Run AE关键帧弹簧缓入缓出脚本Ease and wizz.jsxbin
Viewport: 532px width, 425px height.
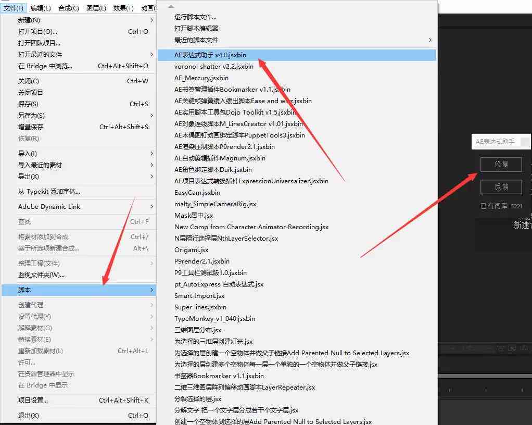coord(297,101)
